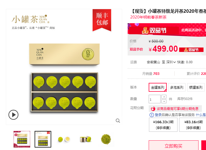
Task: Click the blue info icon beside 登录
Action: coord(152,115)
